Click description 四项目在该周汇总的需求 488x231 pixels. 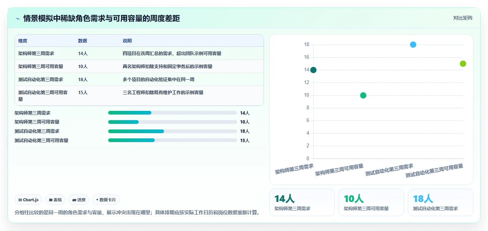(x=172, y=54)
